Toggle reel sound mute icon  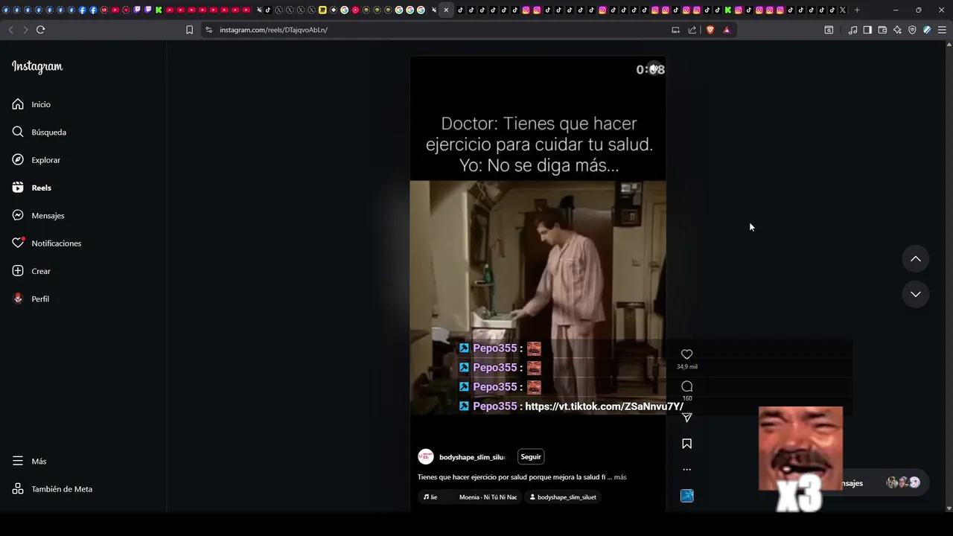pyautogui.click(x=653, y=68)
